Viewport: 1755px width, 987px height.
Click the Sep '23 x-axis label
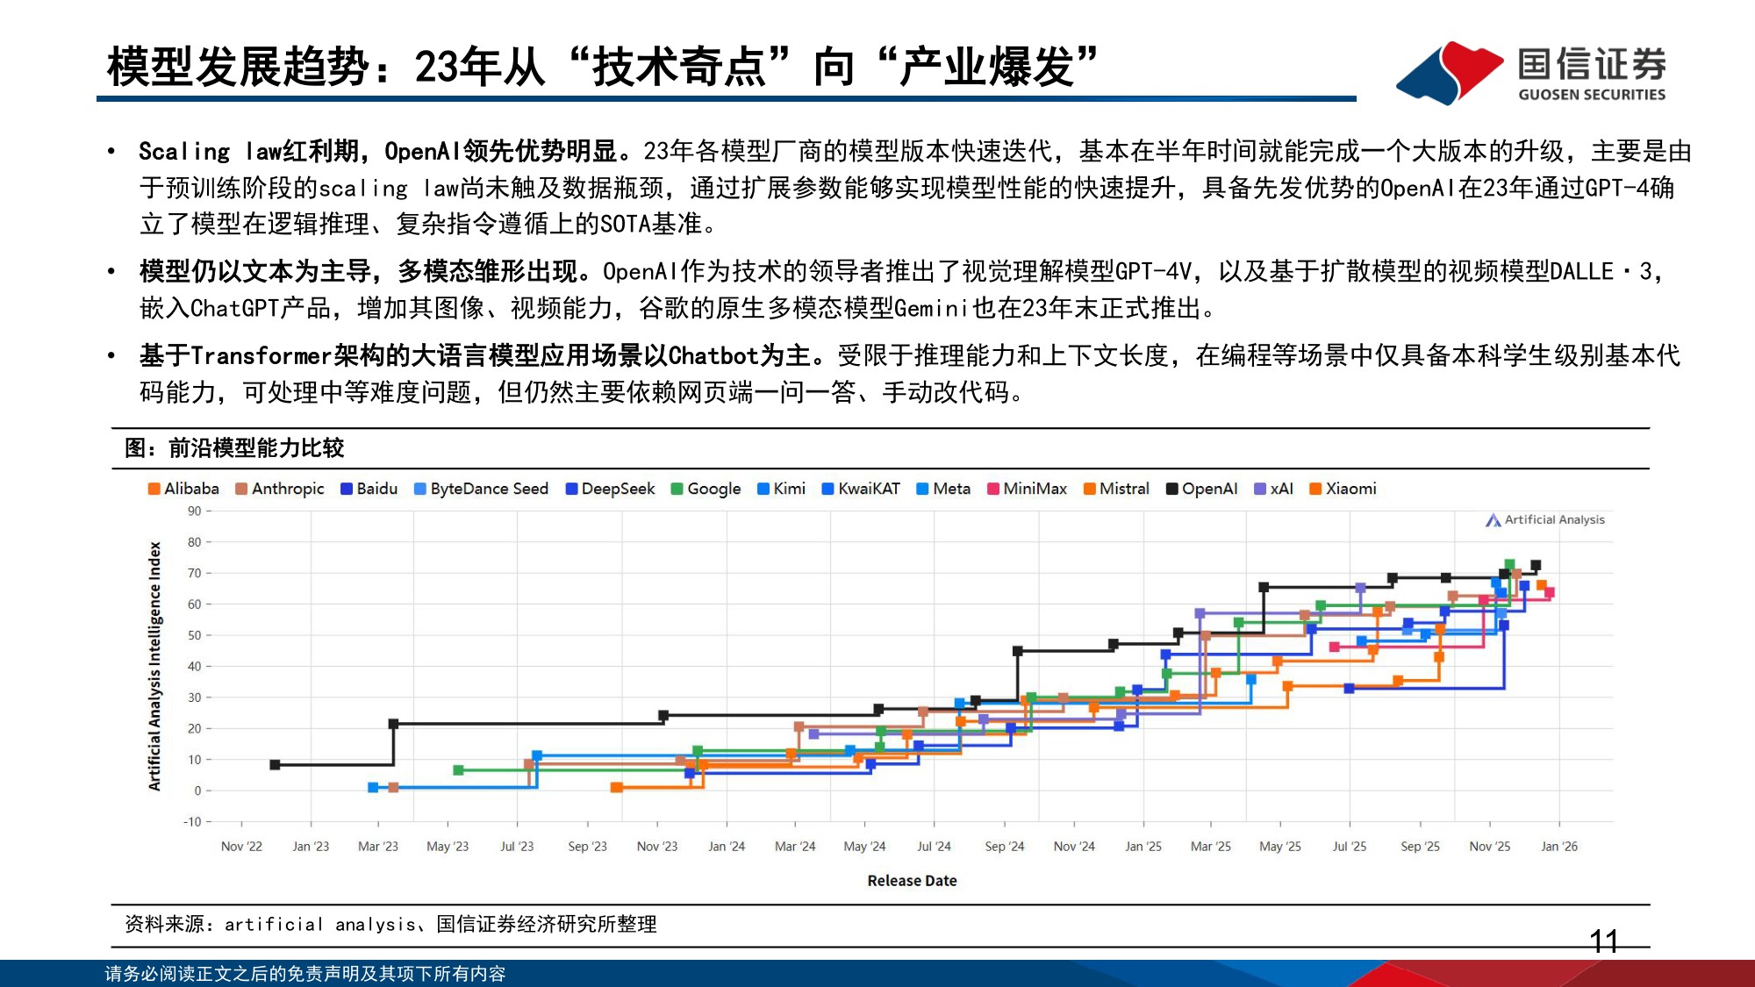coord(587,847)
